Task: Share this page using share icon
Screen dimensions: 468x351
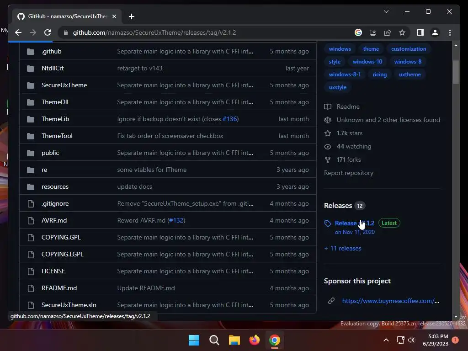Action: point(388,32)
